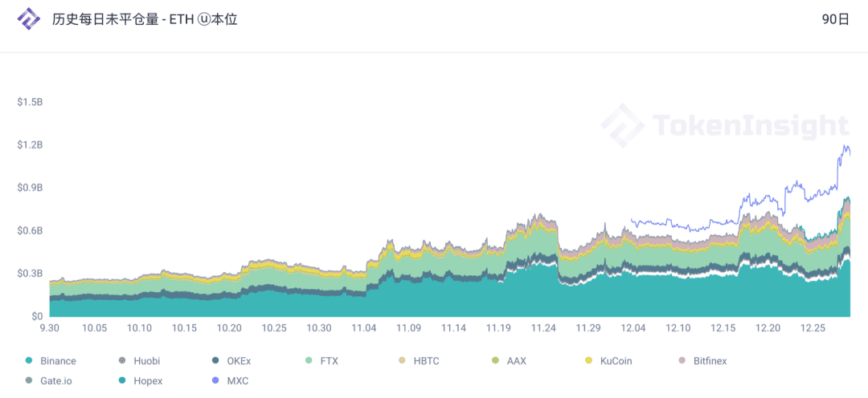Click the HBTC legend color dot

coord(403,361)
